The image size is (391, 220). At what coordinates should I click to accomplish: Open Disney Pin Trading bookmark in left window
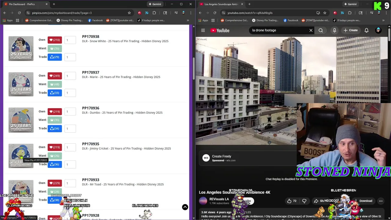click(70, 20)
